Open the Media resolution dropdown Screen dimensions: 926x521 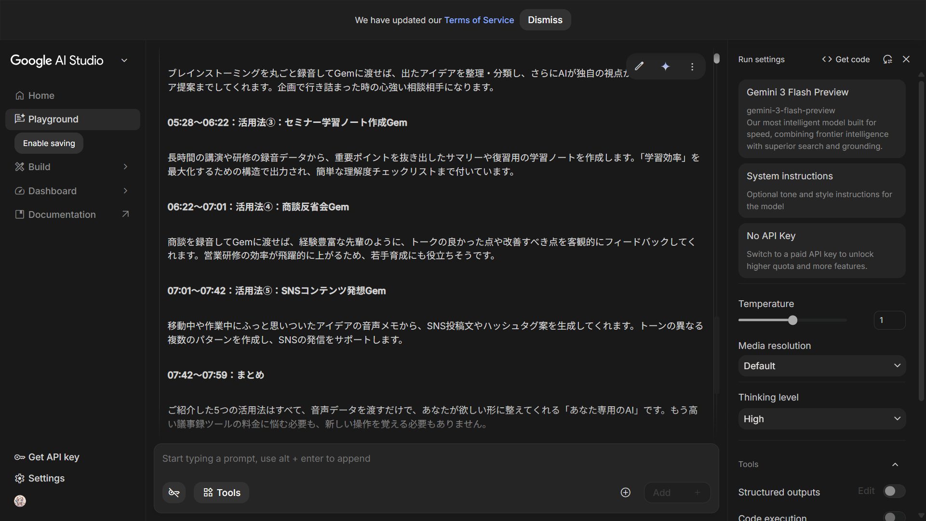tap(821, 366)
